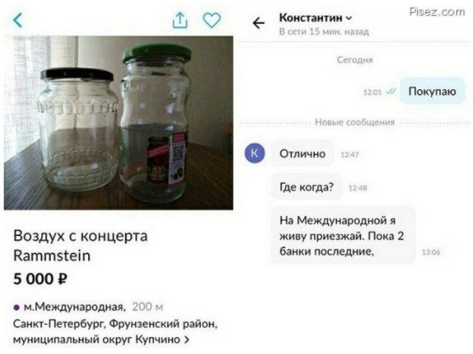Expand the Константин contact dropdown
Viewport: 473px width, 354px height.
(x=349, y=18)
